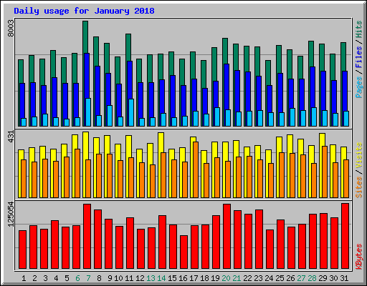Click the cyan Pages bar for day 11
Image resolution: width=367 pixels, height=286 pixels.
[x=131, y=112]
